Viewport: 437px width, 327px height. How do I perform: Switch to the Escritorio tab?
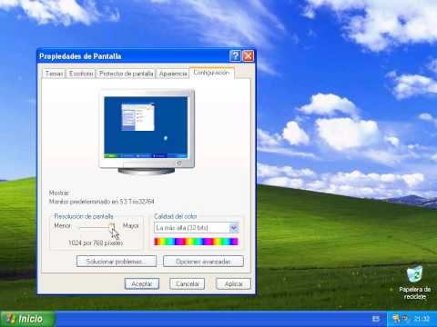[81, 74]
